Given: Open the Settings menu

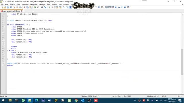Looking at the screenshot, I should tap(42, 4).
